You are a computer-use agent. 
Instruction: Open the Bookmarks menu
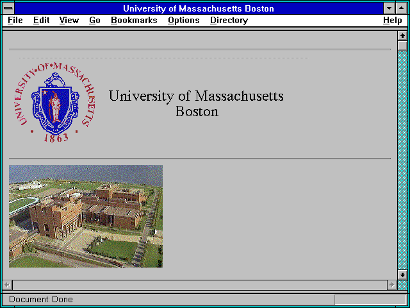(x=134, y=21)
